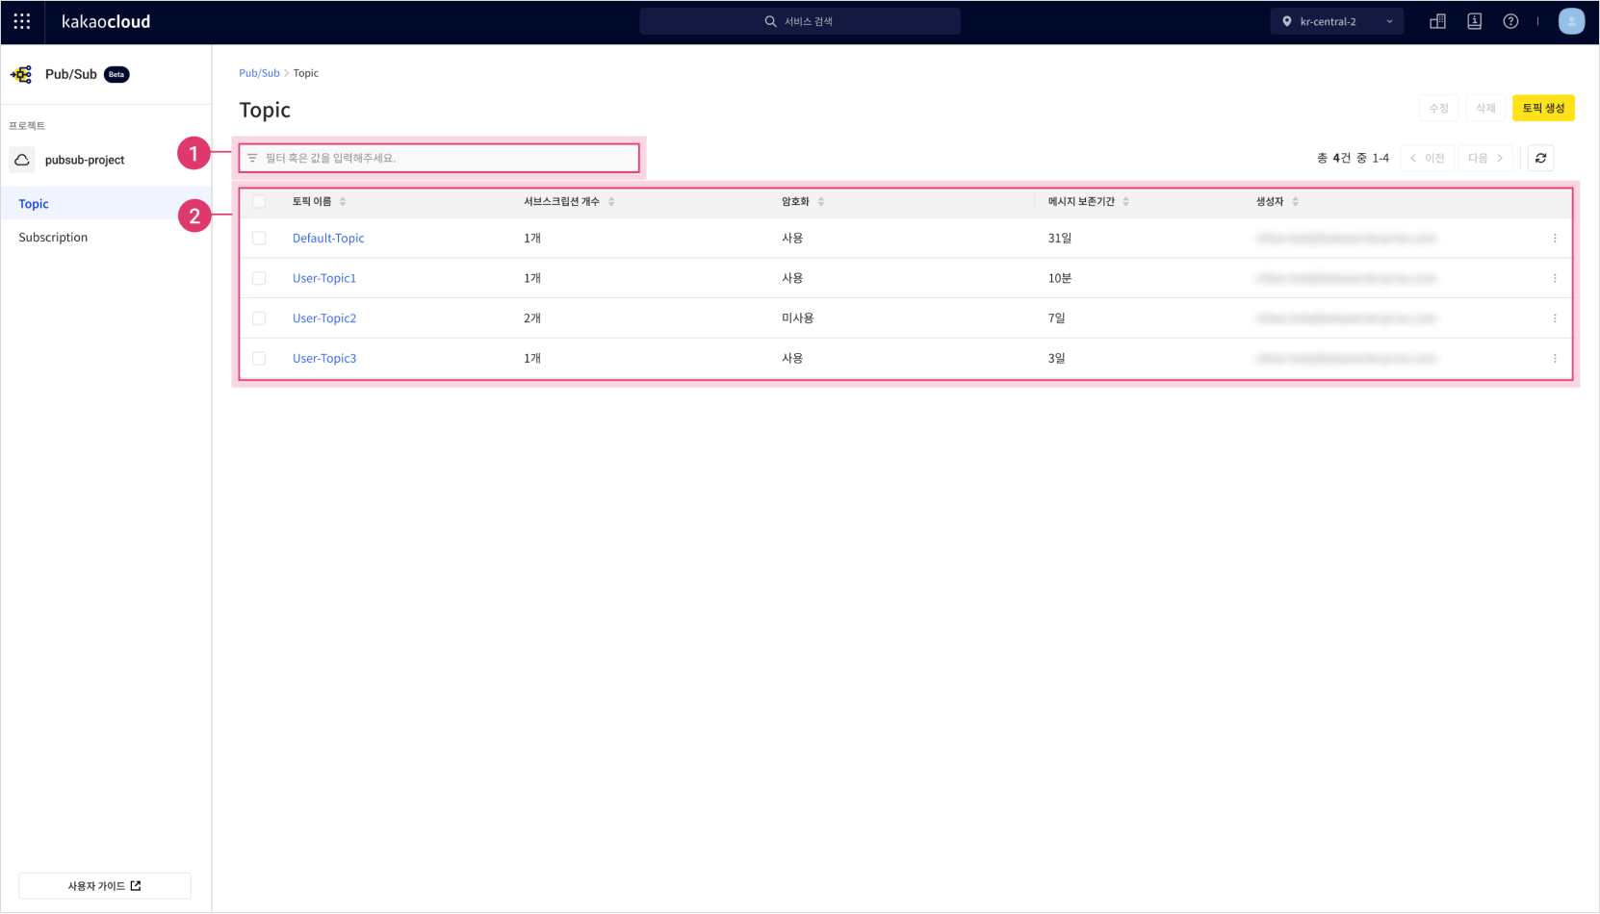1600x914 pixels.
Task: Open the user guide link
Action: [x=105, y=886]
